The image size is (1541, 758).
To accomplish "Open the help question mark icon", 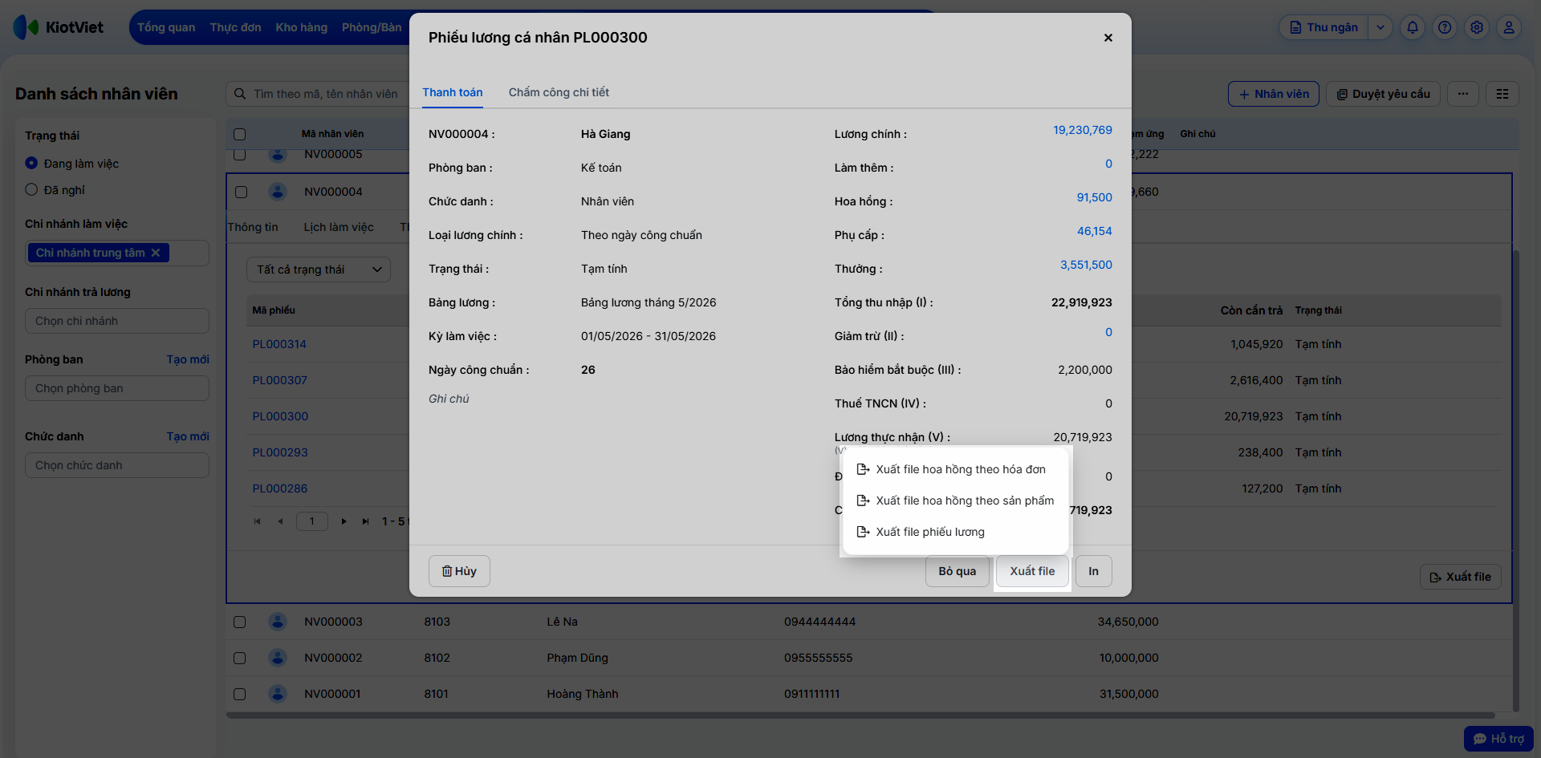I will click(x=1445, y=27).
